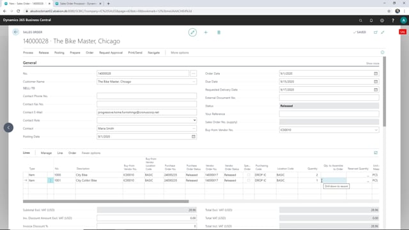Screen dimensions: 409x230
Task: Open the Customer Name lookup dropdown
Action: click(x=194, y=82)
